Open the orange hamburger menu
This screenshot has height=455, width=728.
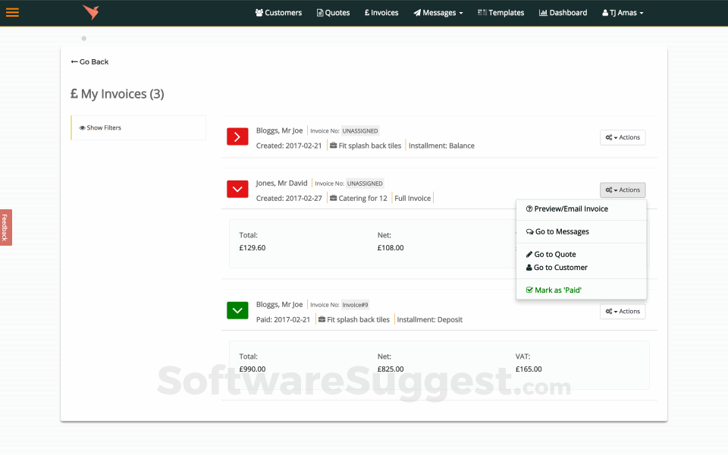(13, 13)
